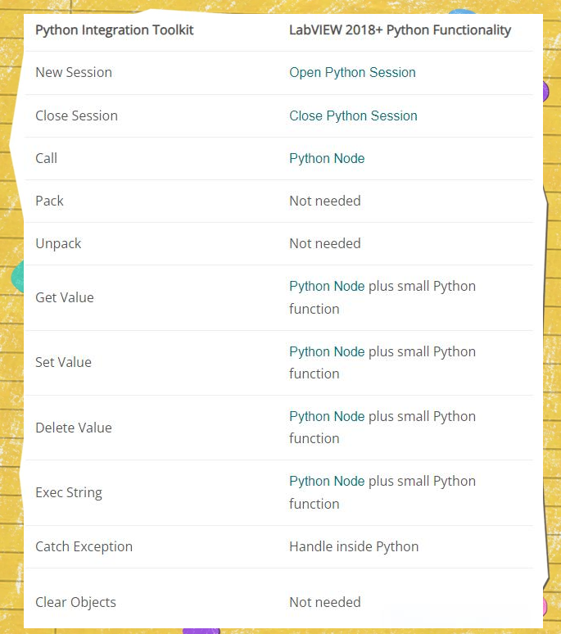Click the 'Handle inside Python' cell text

(354, 547)
